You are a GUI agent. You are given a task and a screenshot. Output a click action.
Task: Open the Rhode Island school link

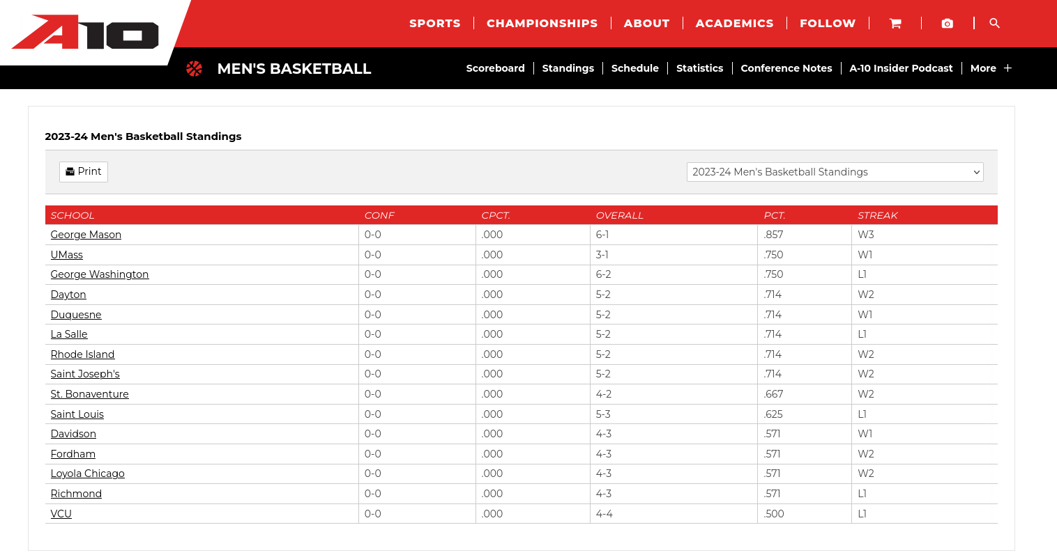[82, 354]
